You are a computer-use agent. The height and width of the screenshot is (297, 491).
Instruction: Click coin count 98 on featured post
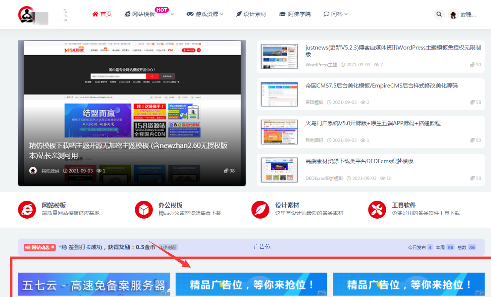coord(229,171)
